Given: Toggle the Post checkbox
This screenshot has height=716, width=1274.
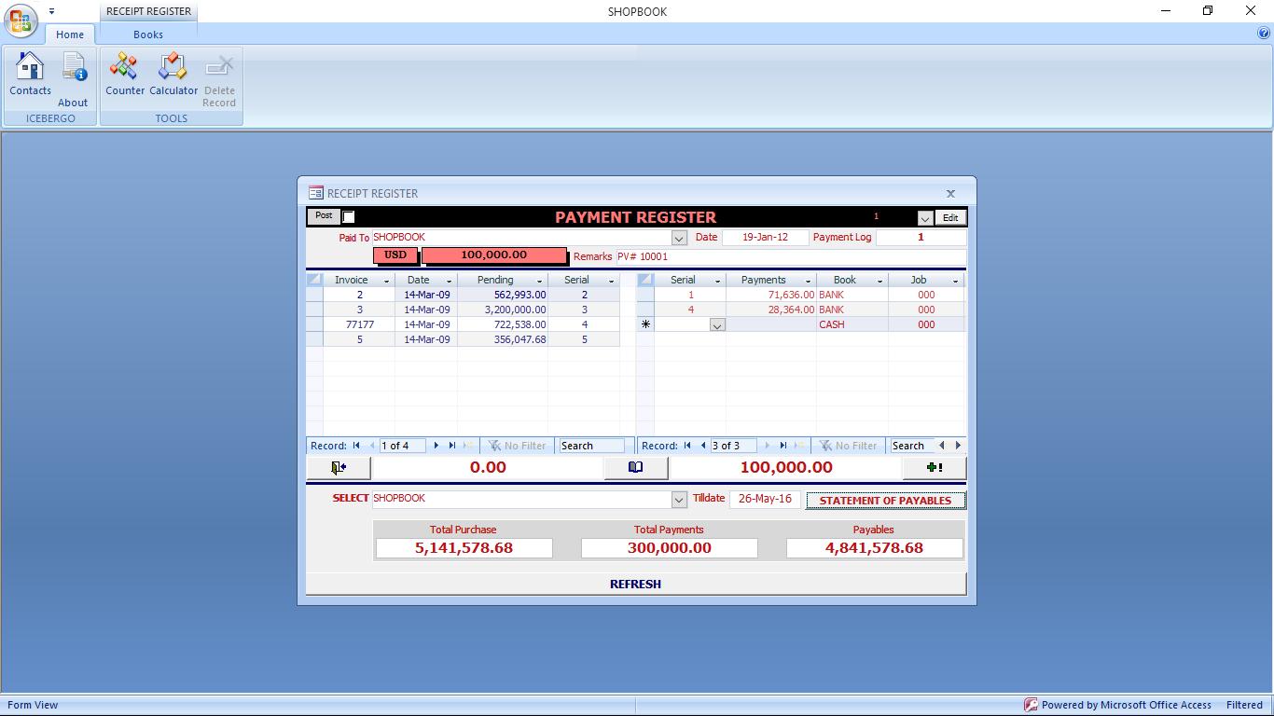Looking at the screenshot, I should tap(349, 217).
